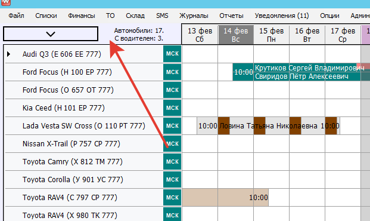This screenshot has height=221, width=370.
Task: Open Уведомления (11) menu
Action: click(x=282, y=16)
